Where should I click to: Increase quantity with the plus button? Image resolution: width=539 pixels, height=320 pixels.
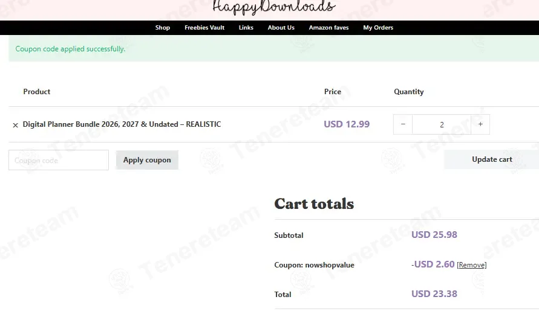480,124
